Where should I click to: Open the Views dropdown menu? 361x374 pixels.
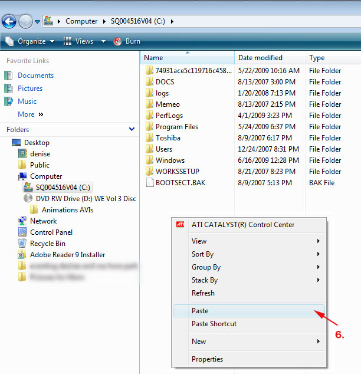[x=84, y=41]
